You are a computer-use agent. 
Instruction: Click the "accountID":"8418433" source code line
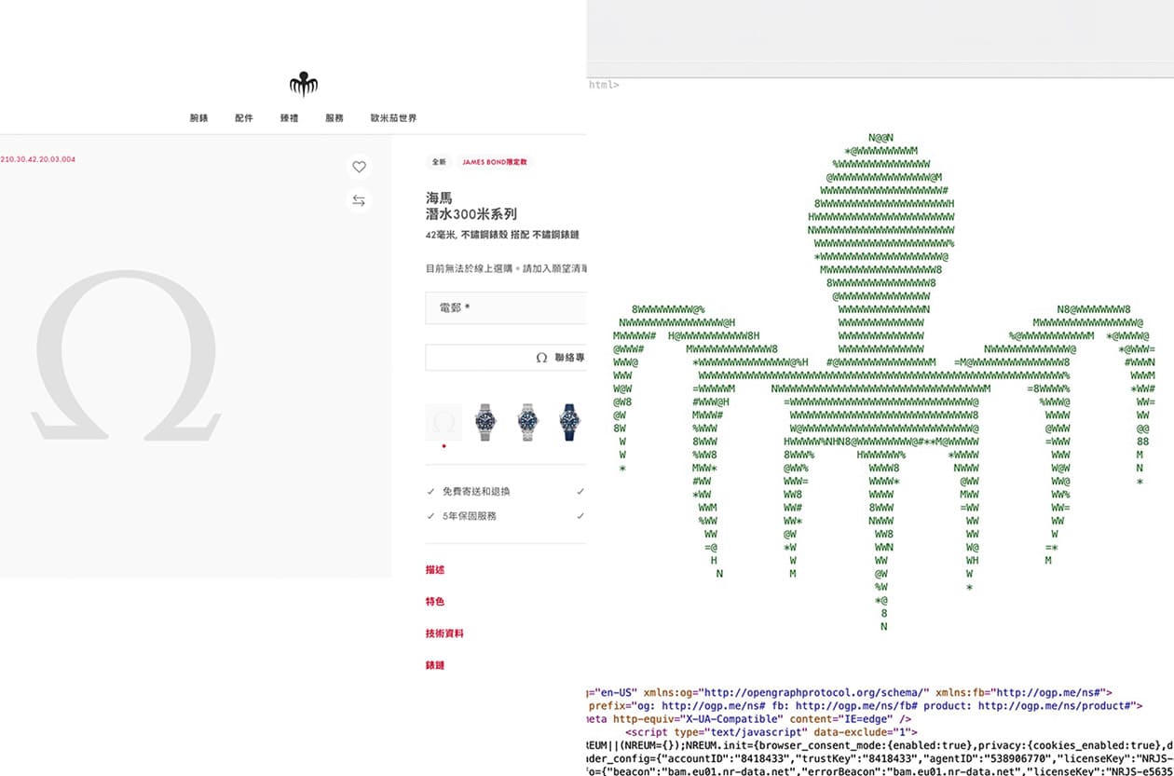[880, 759]
